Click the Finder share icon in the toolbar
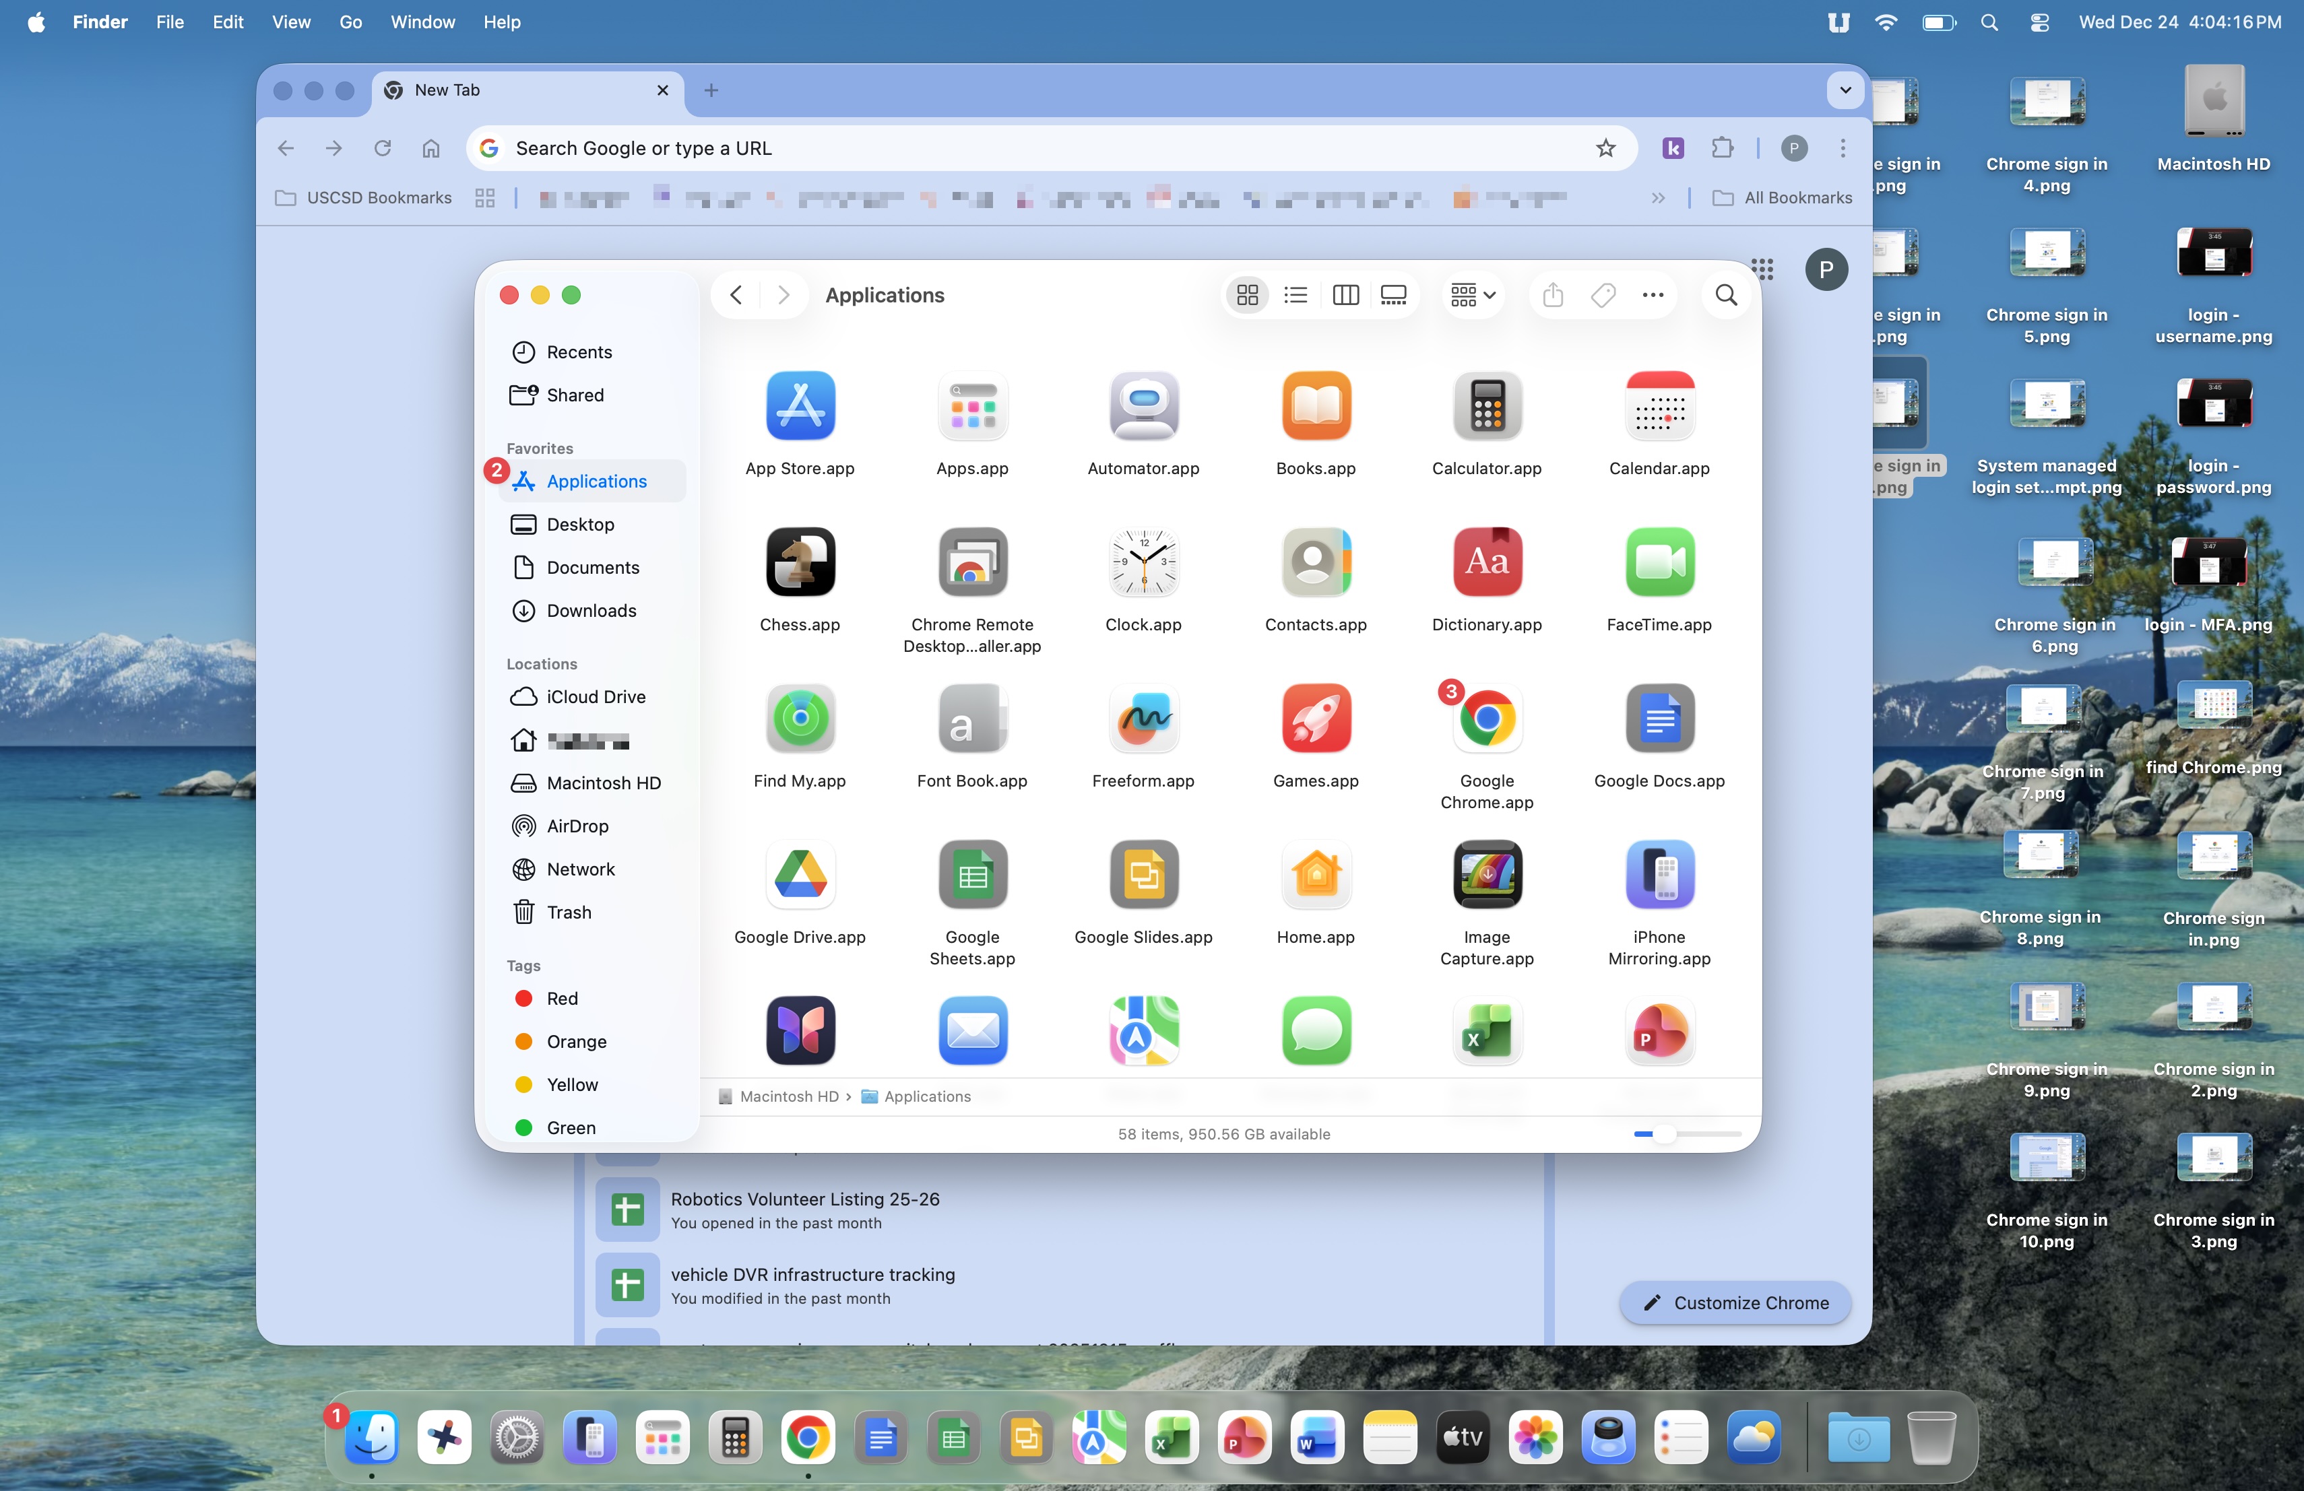This screenshot has height=1491, width=2304. tap(1553, 295)
